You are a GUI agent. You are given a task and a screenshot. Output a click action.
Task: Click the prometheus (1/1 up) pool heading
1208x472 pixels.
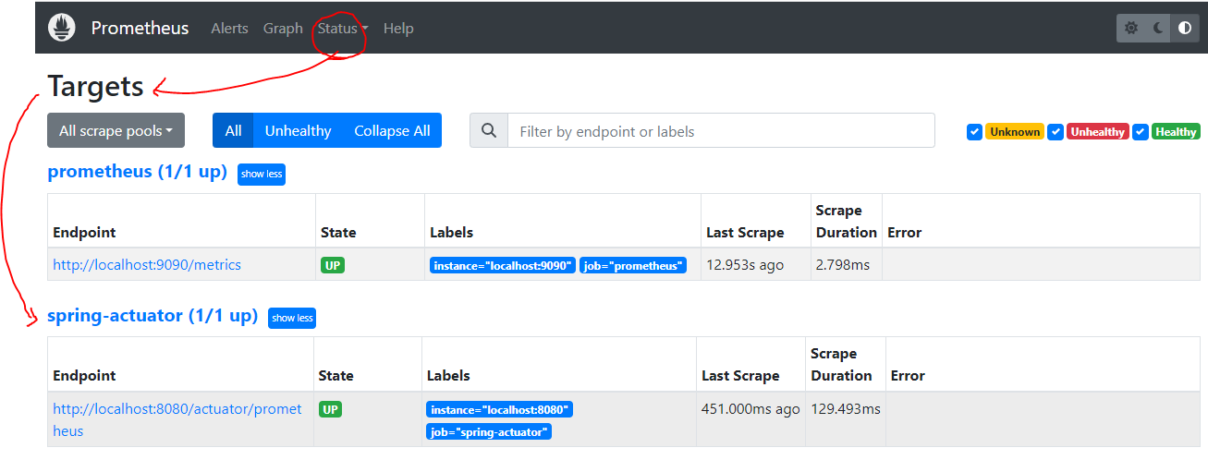click(137, 172)
